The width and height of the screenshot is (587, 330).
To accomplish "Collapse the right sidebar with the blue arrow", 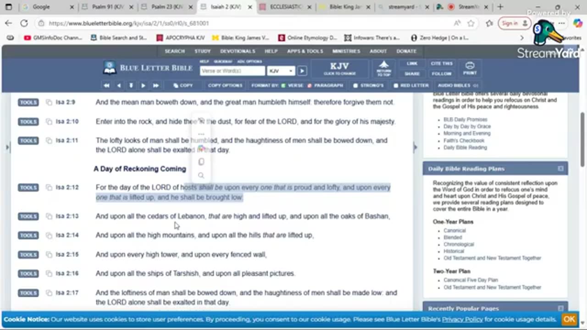I will (x=415, y=147).
